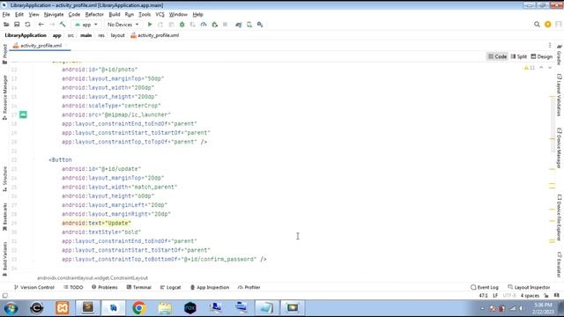Open the Project tool window sidebar
564x317 pixels.
[4, 54]
